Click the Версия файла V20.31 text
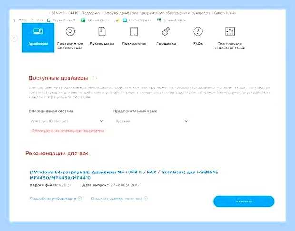 pos(50,185)
